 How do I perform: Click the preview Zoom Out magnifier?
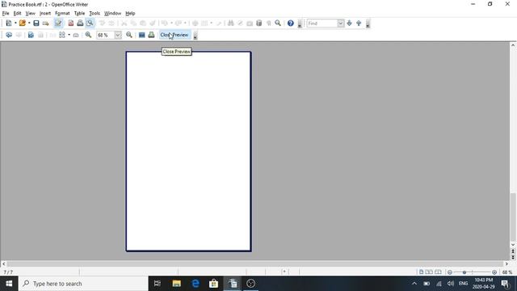129,35
